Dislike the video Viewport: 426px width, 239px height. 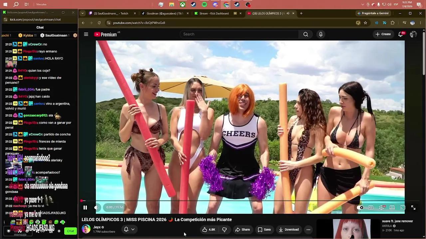[x=224, y=229]
